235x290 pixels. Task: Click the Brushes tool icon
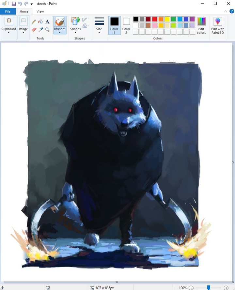[60, 22]
